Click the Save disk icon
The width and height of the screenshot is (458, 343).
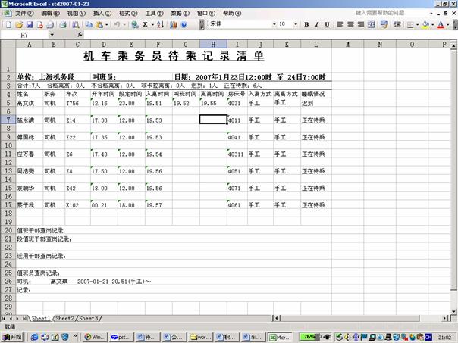pos(27,24)
